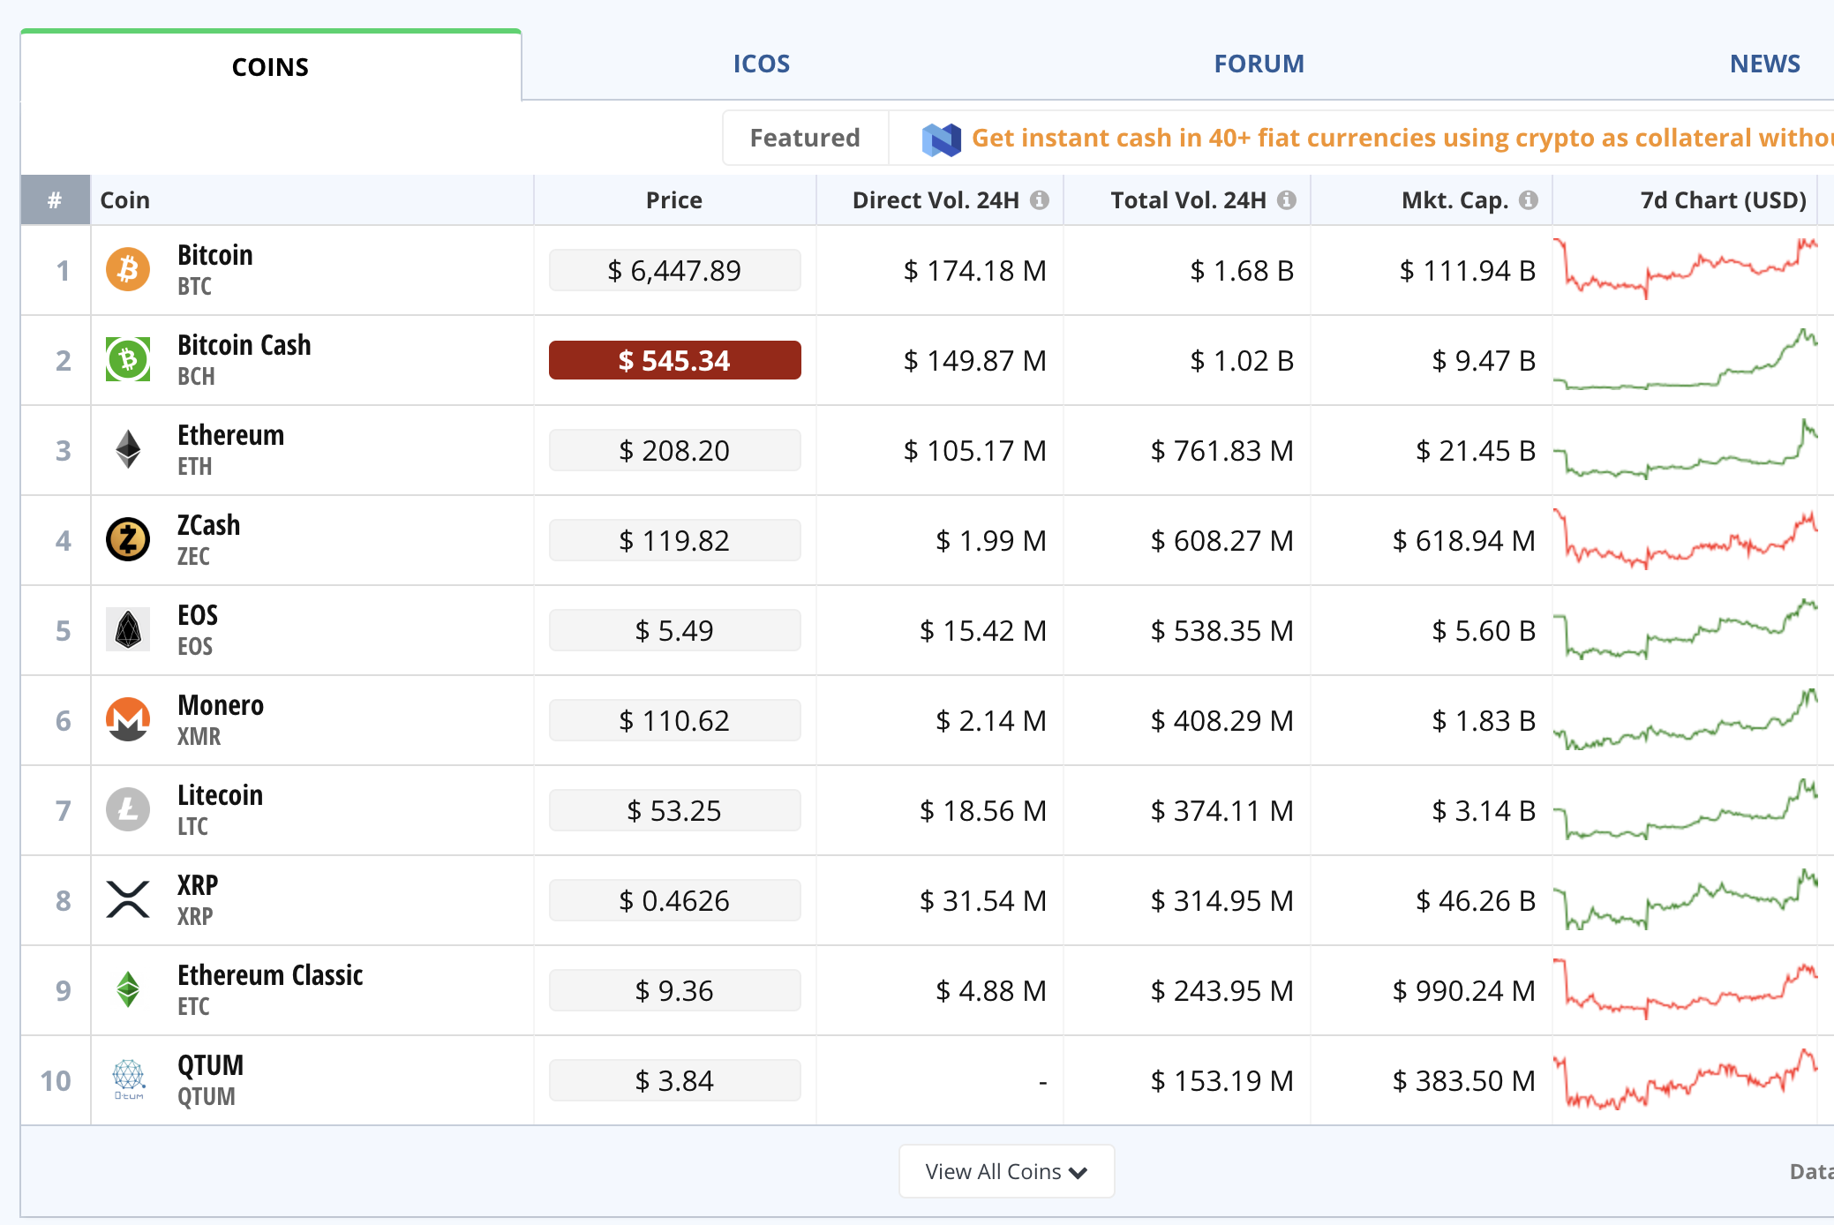Click the info icon beside Direct Vol. 24H
This screenshot has height=1225, width=1834.
pos(1040,200)
